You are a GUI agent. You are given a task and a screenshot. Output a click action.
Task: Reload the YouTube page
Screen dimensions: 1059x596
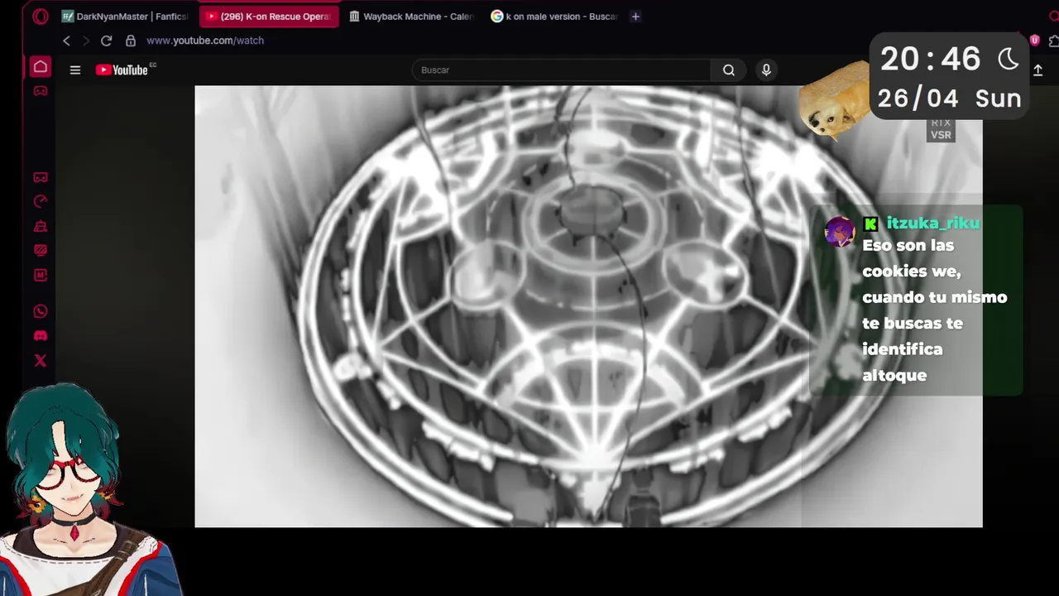click(x=106, y=41)
